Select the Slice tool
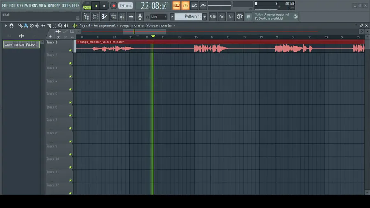Image resolution: width=370 pixels, height=208 pixels. (49, 25)
